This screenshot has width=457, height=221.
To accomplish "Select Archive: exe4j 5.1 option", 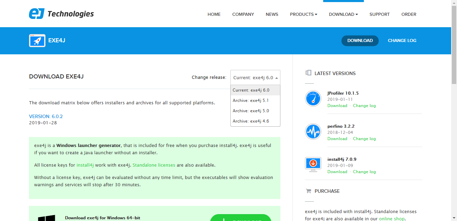I will pyautogui.click(x=255, y=101).
